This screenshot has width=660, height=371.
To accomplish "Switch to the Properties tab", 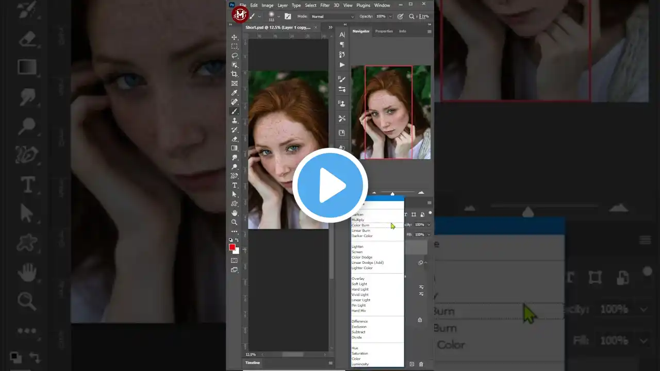I will tap(384, 31).
